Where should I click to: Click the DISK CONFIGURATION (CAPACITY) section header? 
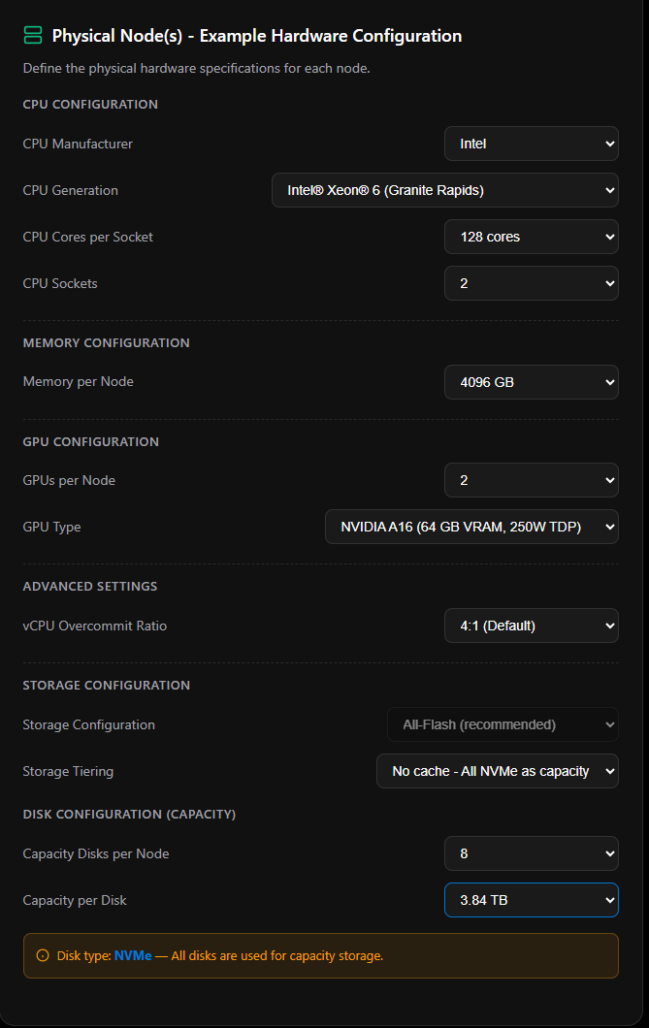129,814
